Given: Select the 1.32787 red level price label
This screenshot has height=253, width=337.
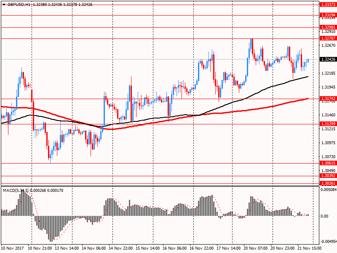Looking at the screenshot, I should coord(328,38).
